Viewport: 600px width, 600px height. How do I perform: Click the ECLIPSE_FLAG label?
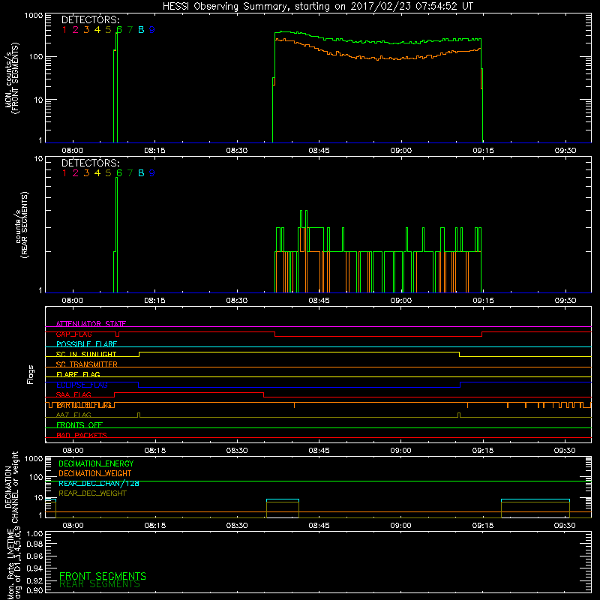(x=82, y=385)
